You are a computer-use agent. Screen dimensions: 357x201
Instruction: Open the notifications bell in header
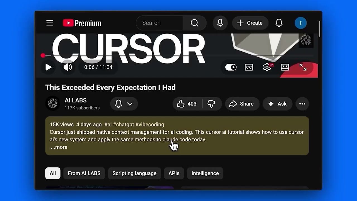pyautogui.click(x=279, y=23)
